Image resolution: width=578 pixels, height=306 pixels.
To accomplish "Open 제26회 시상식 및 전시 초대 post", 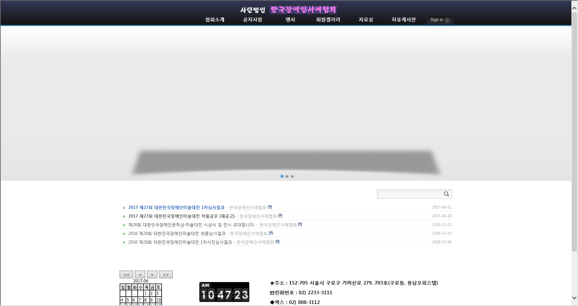I will coord(191,225).
